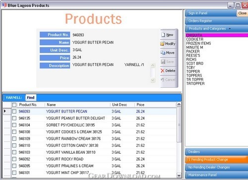Open No Pending Dealer Changes panel

217,167
